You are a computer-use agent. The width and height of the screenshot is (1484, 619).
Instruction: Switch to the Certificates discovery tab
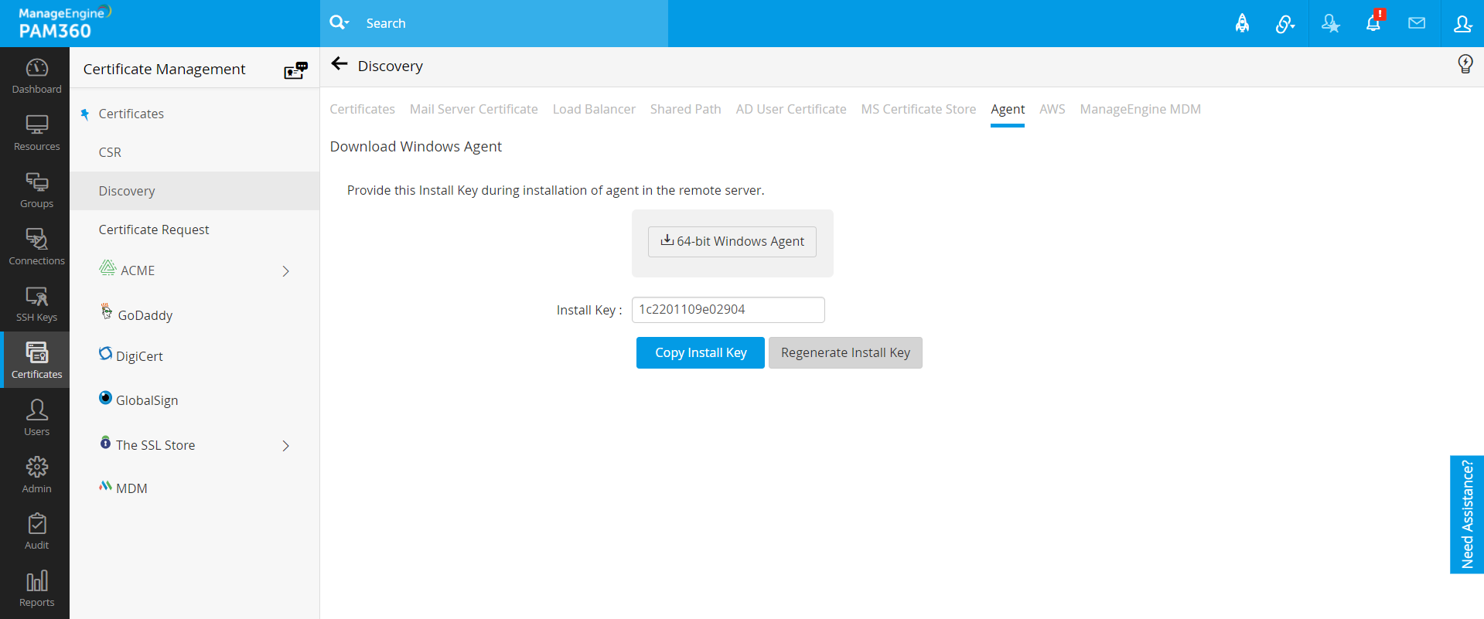(363, 110)
